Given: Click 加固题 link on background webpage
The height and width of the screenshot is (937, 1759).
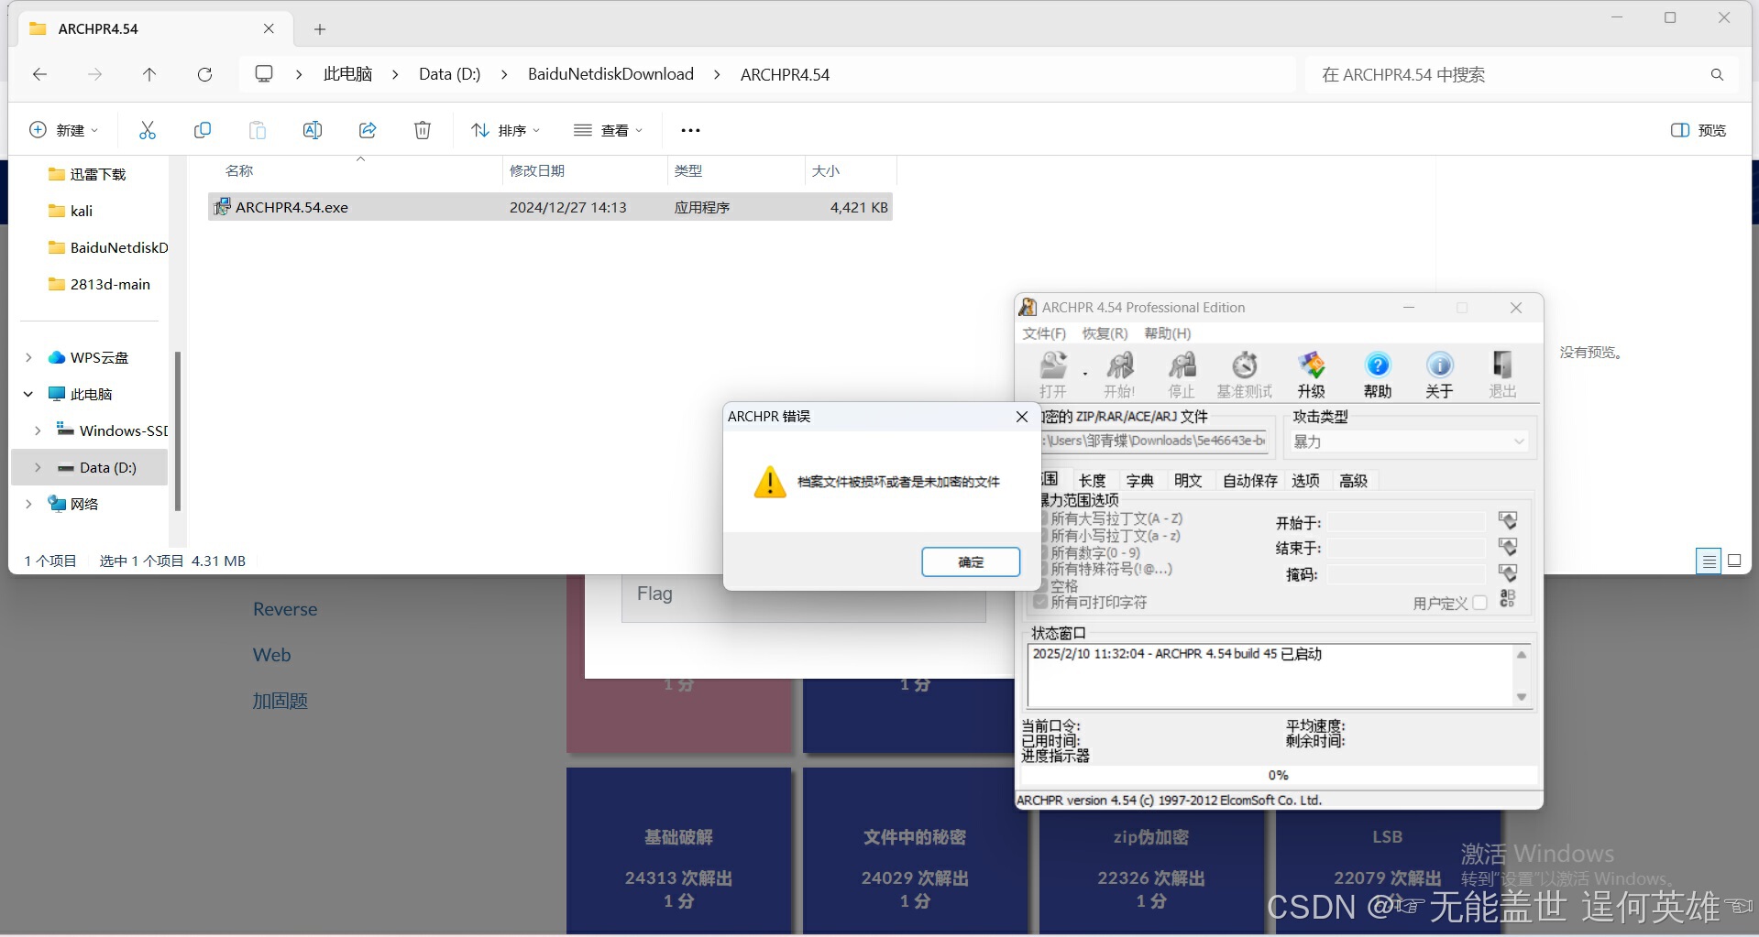Looking at the screenshot, I should 280,701.
